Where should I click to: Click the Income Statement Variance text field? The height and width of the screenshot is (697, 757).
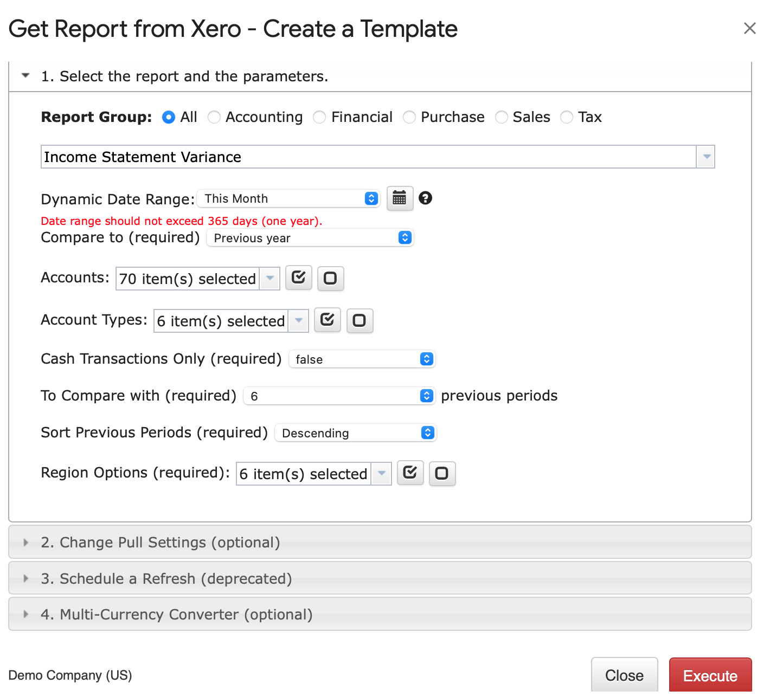(x=369, y=157)
